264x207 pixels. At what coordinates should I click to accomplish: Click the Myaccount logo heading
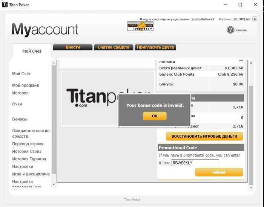point(45,30)
